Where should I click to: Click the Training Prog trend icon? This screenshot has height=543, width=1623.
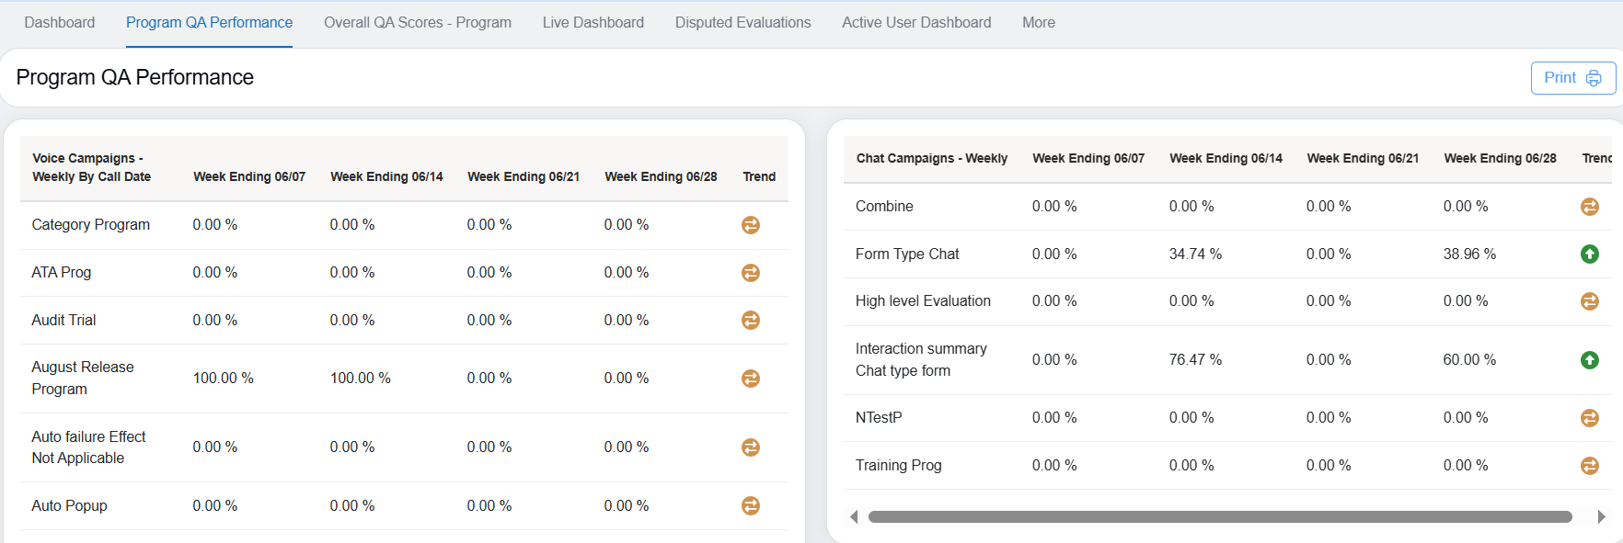[x=1589, y=466]
